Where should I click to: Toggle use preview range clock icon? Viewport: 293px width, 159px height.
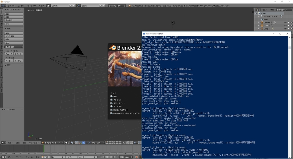[x=43, y=157]
